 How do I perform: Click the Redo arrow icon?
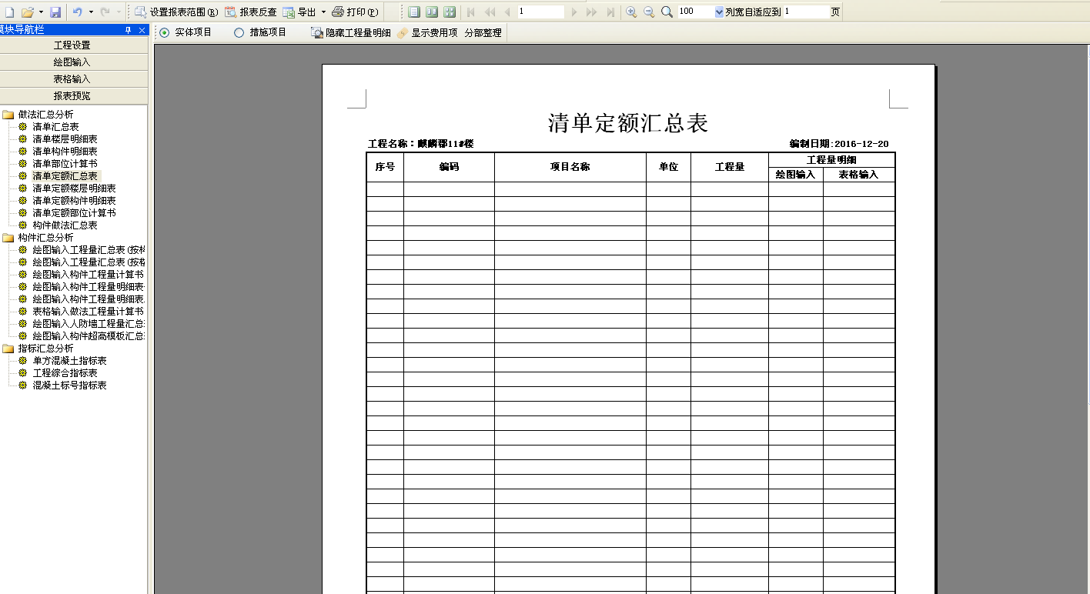105,12
